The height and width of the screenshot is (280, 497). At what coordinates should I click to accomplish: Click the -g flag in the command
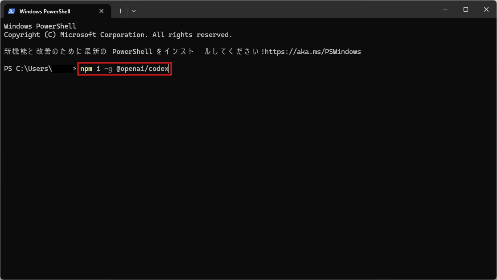pos(108,69)
